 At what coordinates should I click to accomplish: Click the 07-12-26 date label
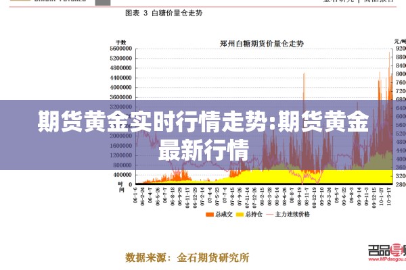pos(254,198)
